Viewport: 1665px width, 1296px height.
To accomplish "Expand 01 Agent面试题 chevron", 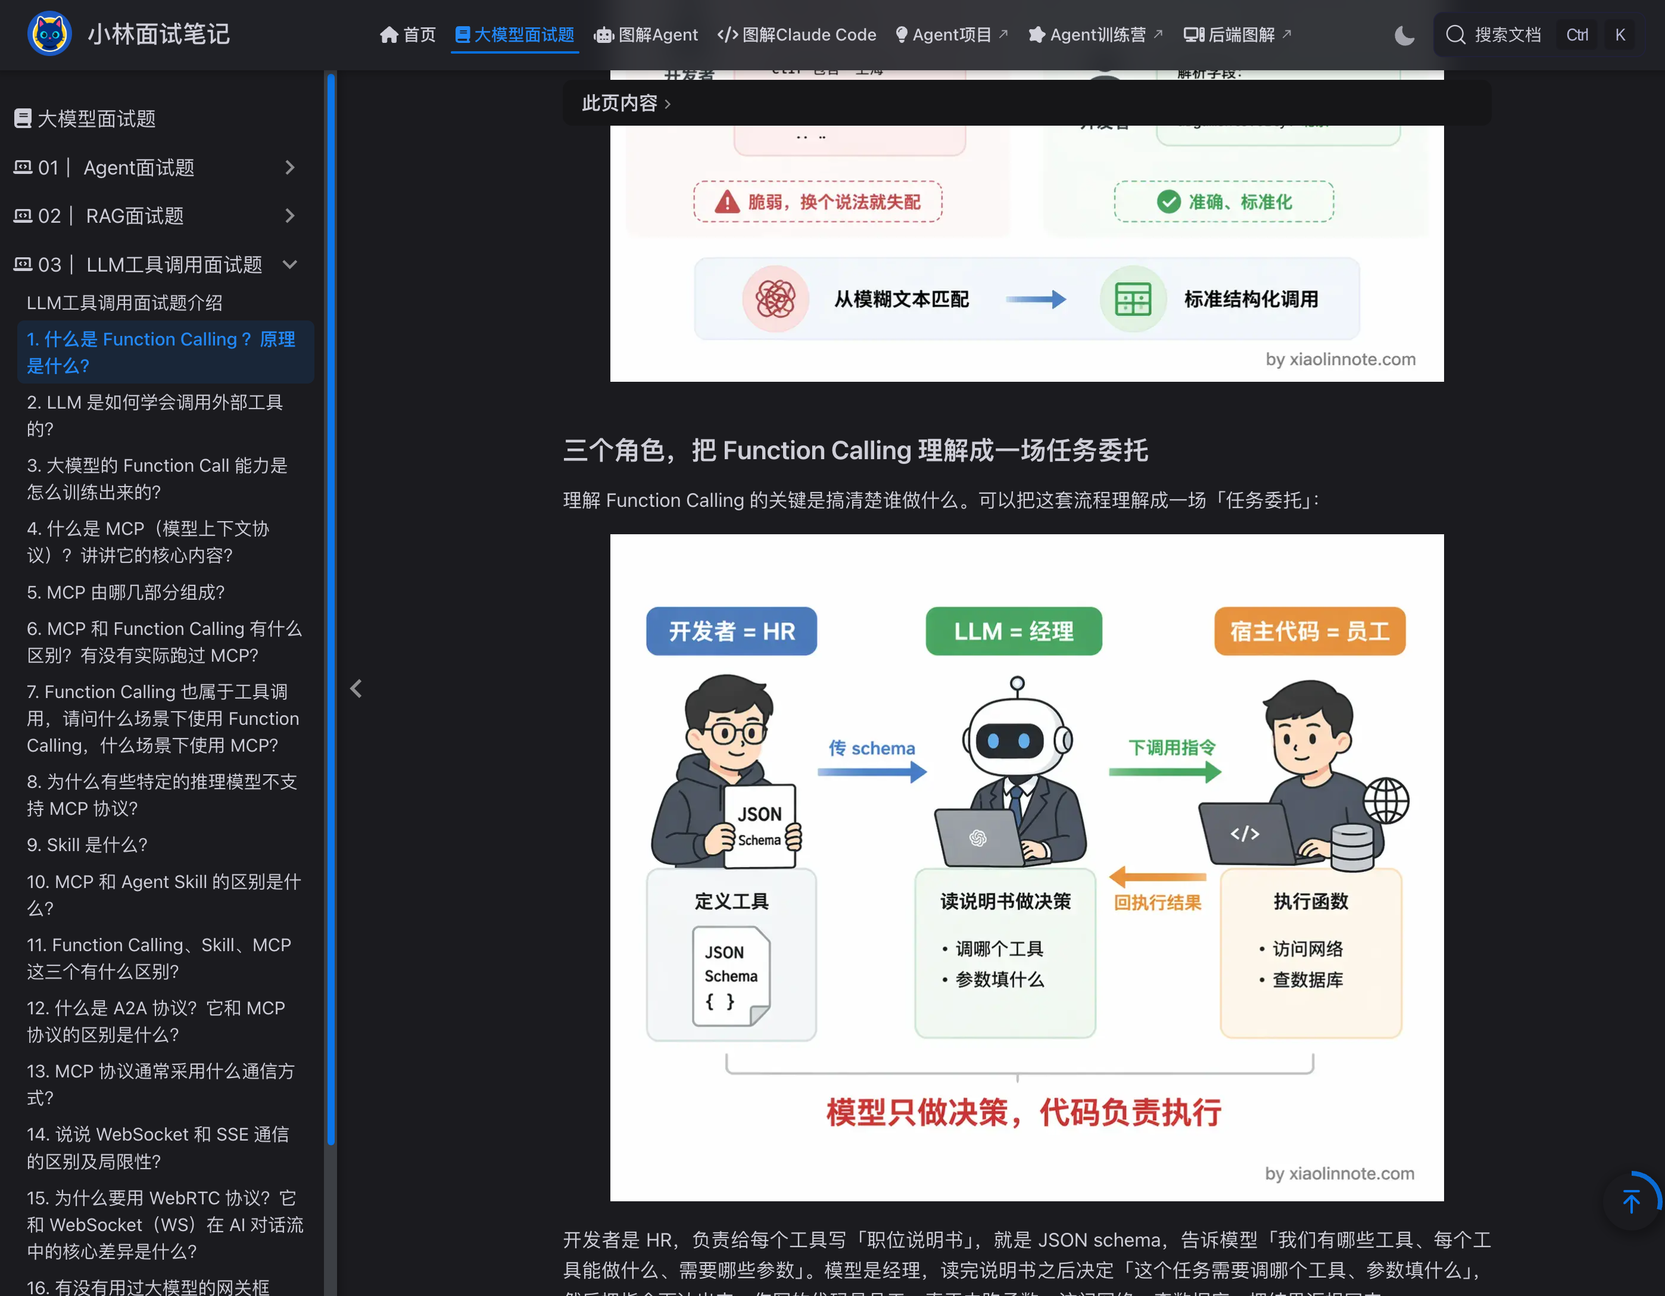I will point(289,168).
